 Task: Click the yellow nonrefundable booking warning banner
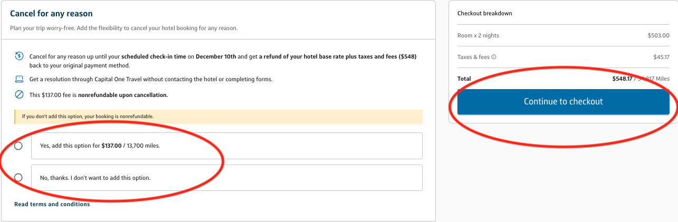(x=218, y=117)
